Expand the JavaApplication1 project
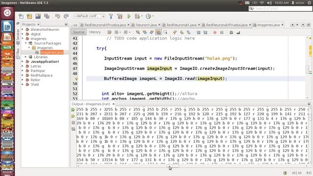This screenshot has width=313, height=176. point(22,62)
